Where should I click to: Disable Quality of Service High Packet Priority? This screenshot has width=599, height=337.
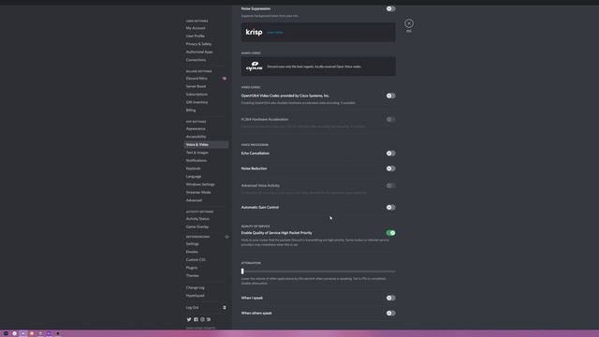[390, 233]
